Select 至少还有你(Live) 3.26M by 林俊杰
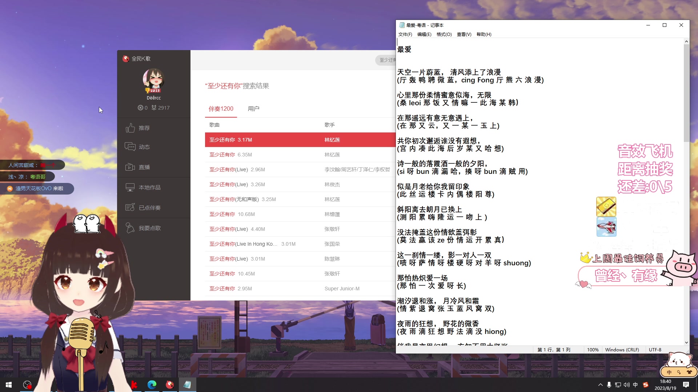 [x=300, y=184]
